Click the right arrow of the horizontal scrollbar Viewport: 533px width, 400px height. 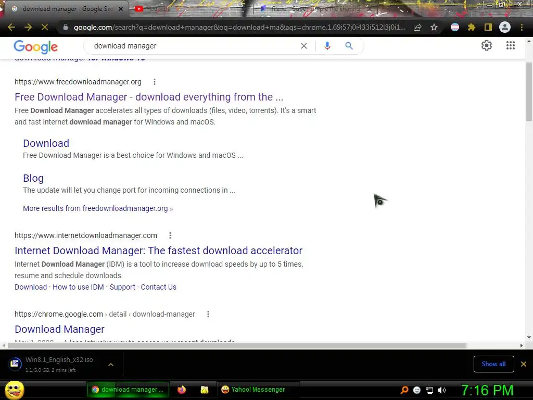click(x=522, y=346)
